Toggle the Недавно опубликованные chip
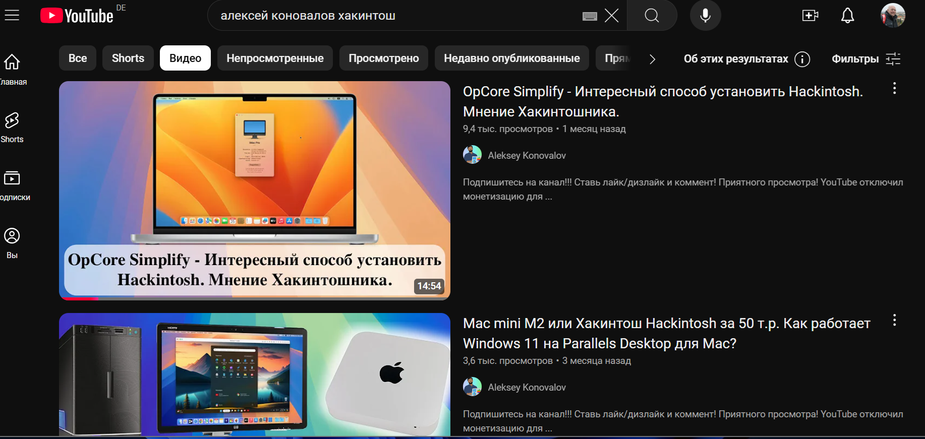 pyautogui.click(x=512, y=58)
